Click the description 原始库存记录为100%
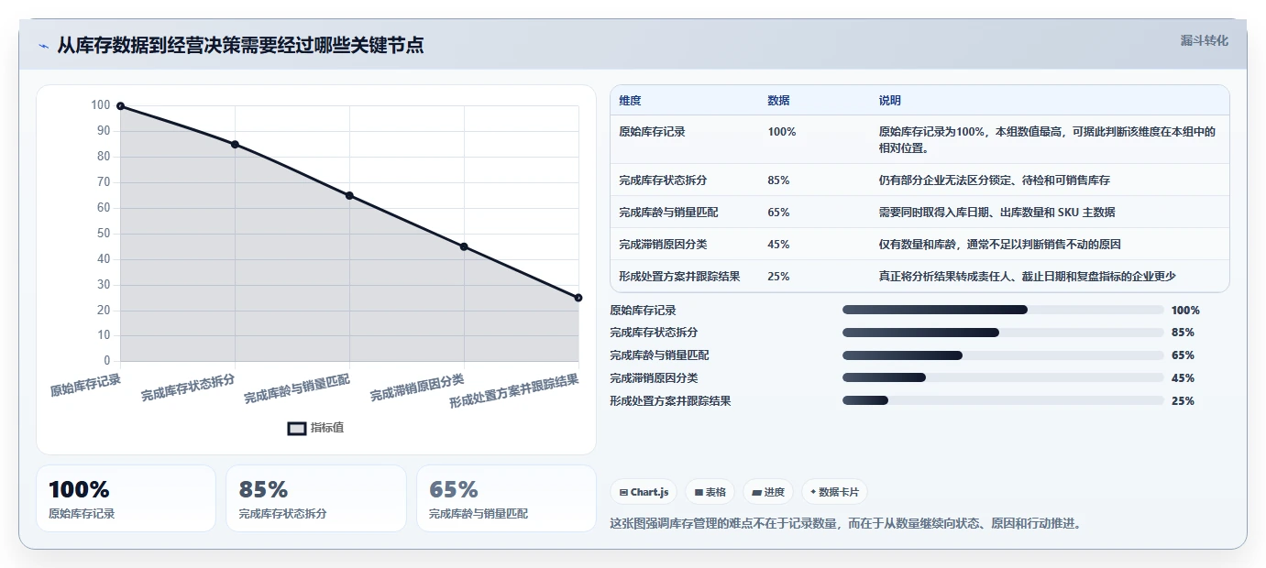The image size is (1266, 568). tap(1047, 139)
